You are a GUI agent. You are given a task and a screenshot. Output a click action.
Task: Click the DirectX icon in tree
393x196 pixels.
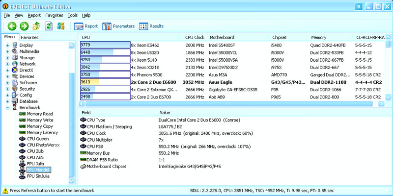tap(15, 70)
